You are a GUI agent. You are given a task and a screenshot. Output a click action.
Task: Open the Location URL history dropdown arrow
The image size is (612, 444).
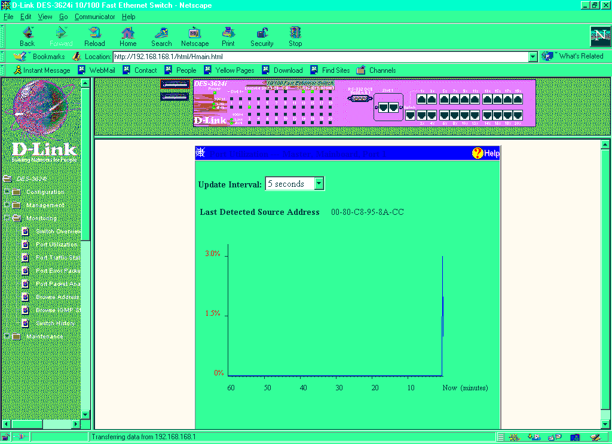click(533, 57)
